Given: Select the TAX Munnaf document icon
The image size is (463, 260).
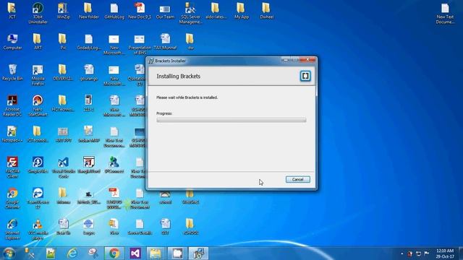Looking at the screenshot, I should coord(166,42).
